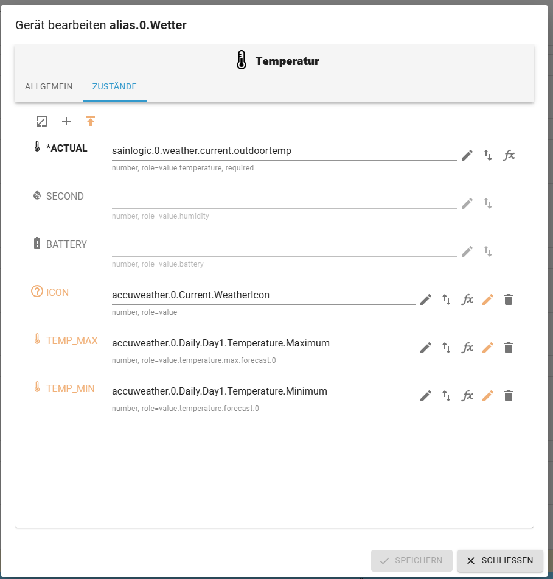The width and height of the screenshot is (553, 579).
Task: Open function editor for ACTUAL state
Action: (x=509, y=155)
